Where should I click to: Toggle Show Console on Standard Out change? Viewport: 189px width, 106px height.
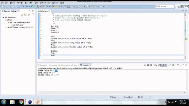162,65
